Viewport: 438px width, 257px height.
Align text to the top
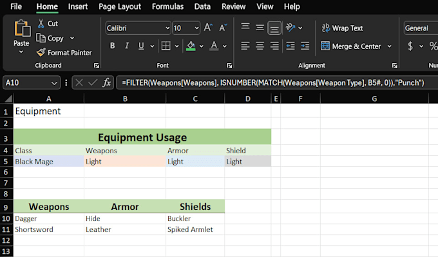tap(245, 27)
